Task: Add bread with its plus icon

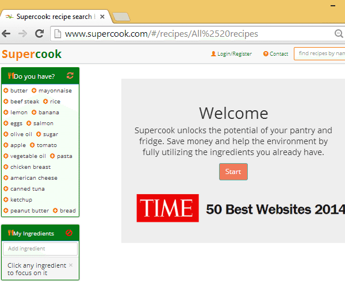Action: click(55, 210)
